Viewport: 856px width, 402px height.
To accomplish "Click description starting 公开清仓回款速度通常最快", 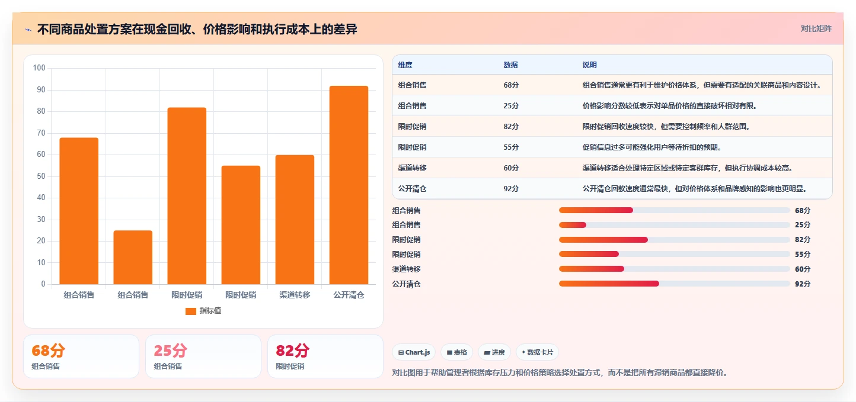I will coord(695,189).
